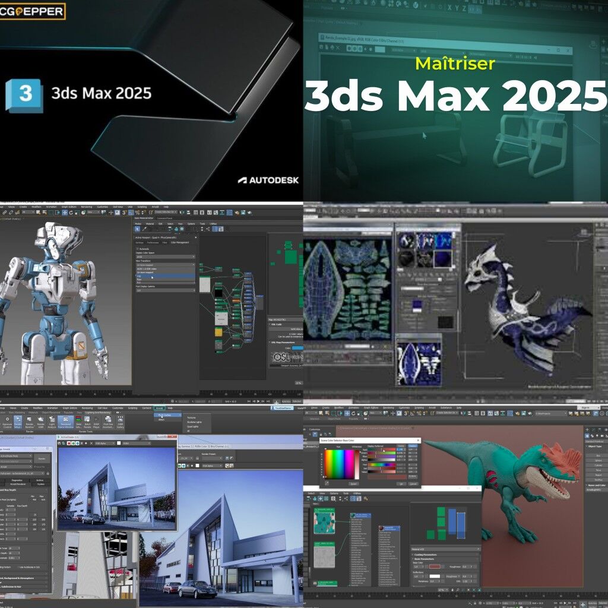Open A360 Gallery in the render ribbon
This screenshot has width=608, height=608.
click(120, 423)
